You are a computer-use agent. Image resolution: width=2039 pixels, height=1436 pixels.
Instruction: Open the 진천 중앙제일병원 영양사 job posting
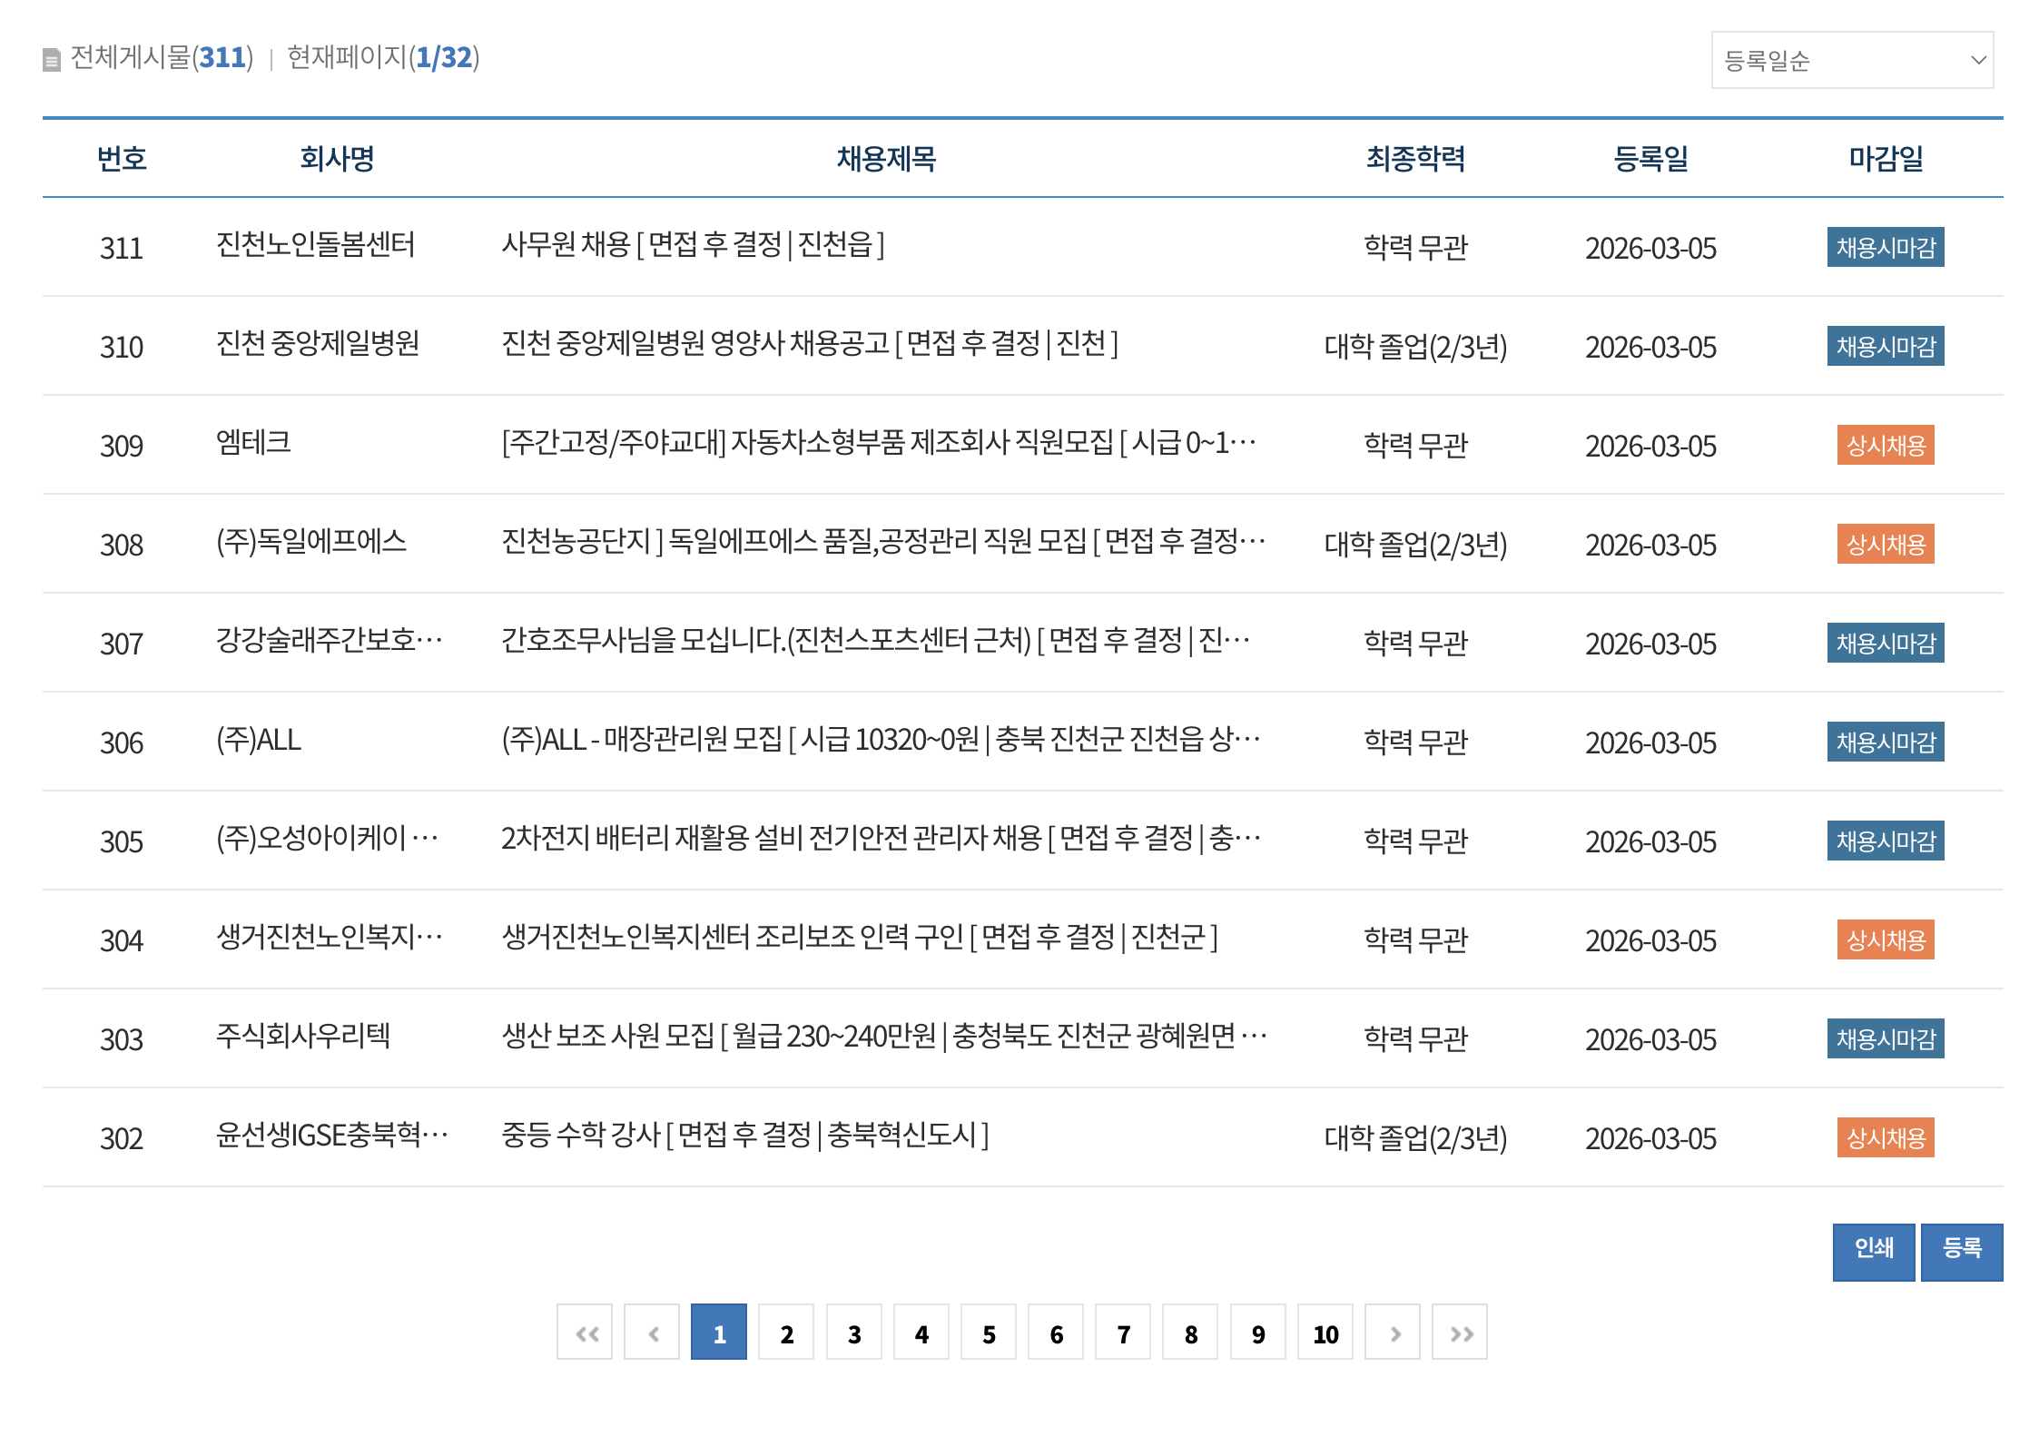808,344
